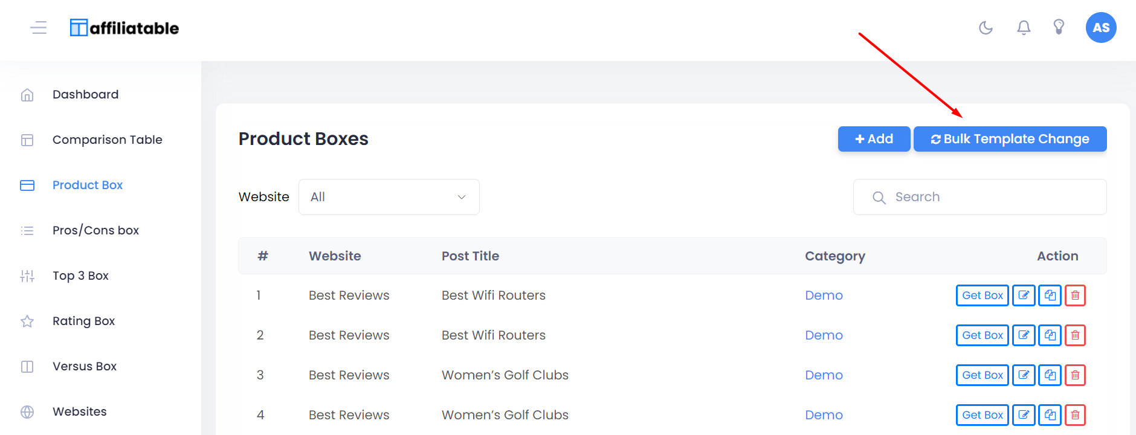Open Versus Box section

(x=85, y=366)
